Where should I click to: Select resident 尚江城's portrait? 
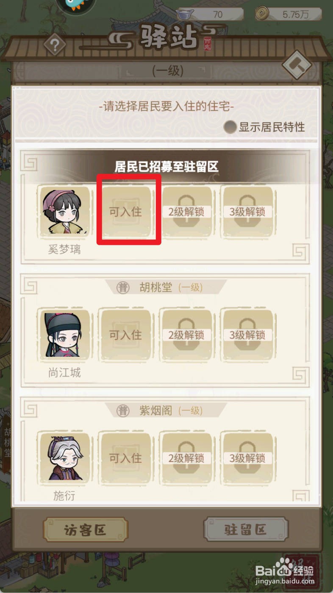pos(64,335)
